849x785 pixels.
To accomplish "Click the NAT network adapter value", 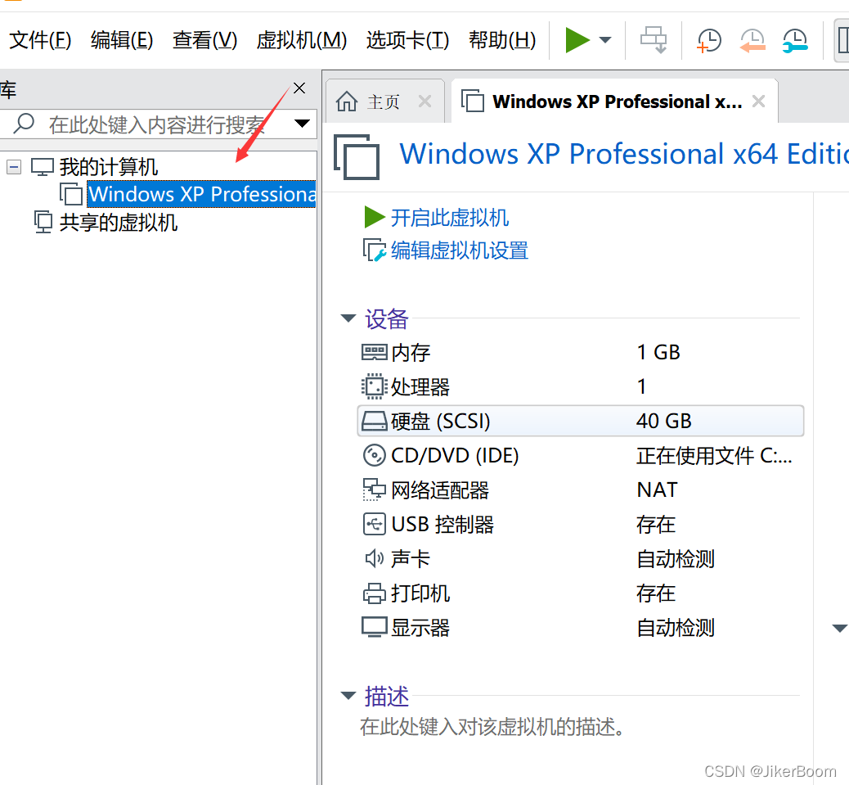I will pos(657,489).
